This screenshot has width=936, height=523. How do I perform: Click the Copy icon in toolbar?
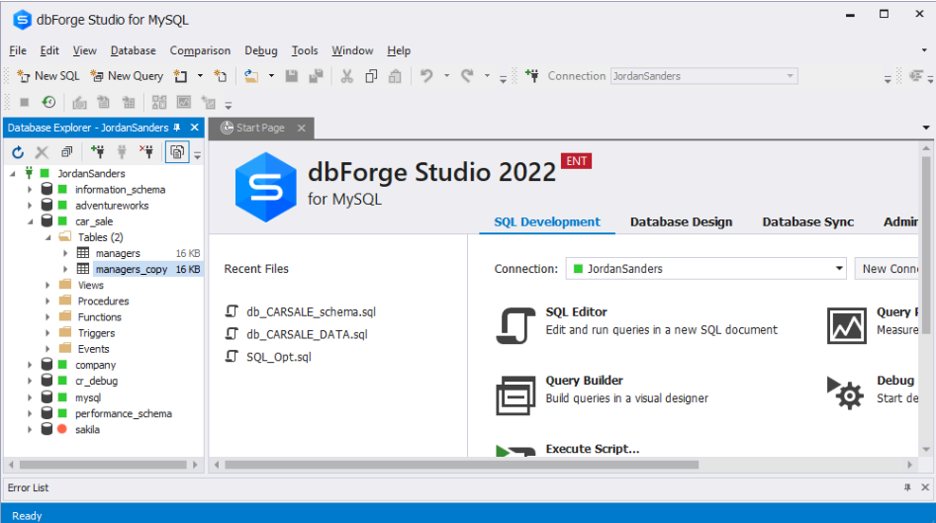371,76
